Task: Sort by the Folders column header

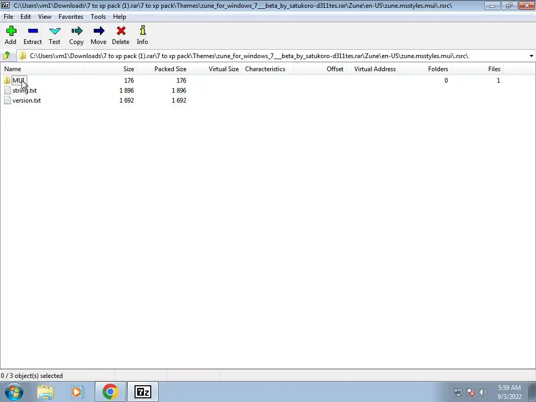Action: [x=425, y=69]
